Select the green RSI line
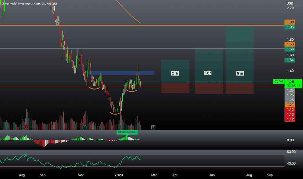Image resolution: width=303 pixels, height=179 pixels. 70,161
